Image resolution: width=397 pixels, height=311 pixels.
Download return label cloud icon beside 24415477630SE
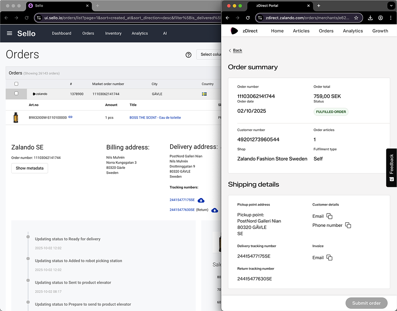tap(214, 210)
